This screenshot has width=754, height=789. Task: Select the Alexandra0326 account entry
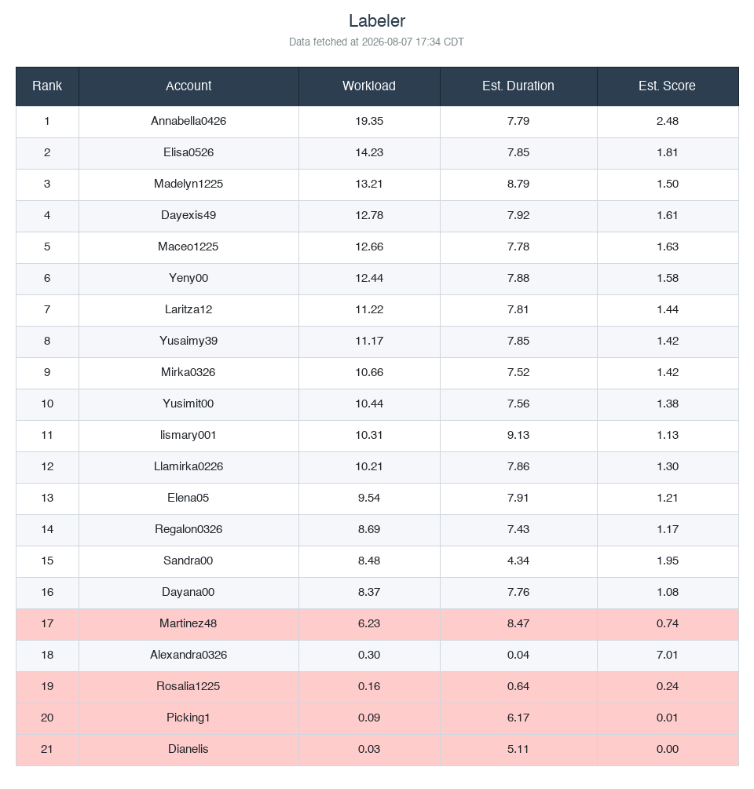188,656
